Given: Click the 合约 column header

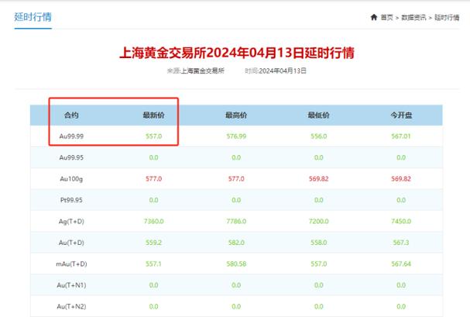Looking at the screenshot, I should [x=71, y=115].
